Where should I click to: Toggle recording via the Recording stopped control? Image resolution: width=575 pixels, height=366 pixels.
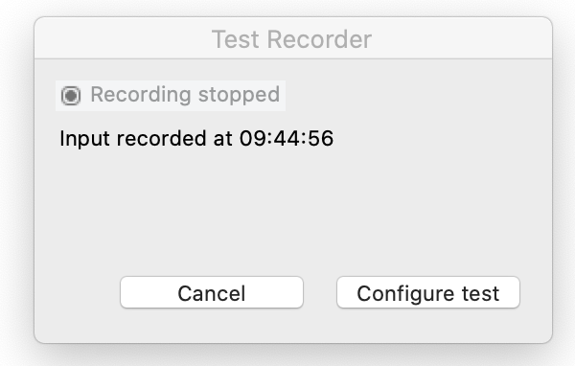click(171, 96)
